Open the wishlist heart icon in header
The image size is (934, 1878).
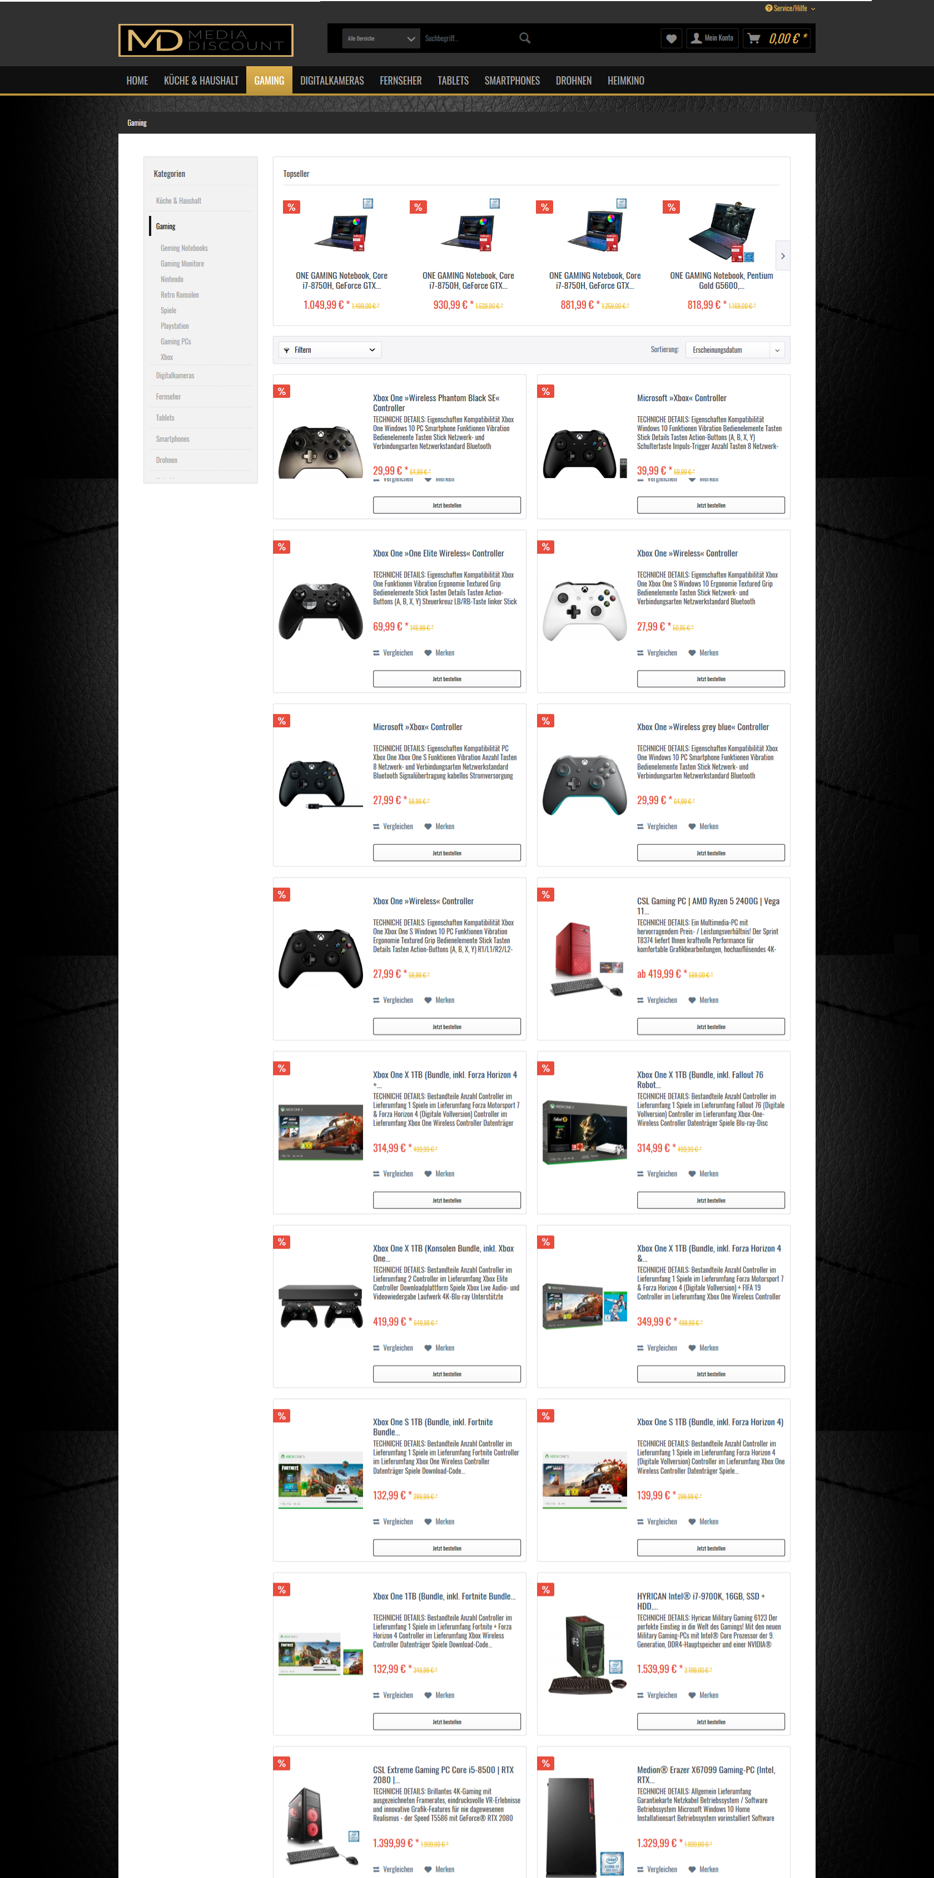coord(671,38)
